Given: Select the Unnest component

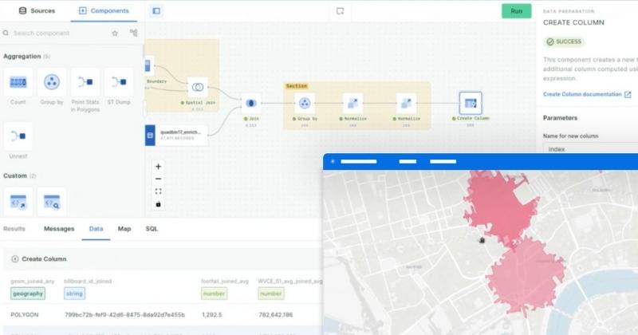Looking at the screenshot, I should pyautogui.click(x=18, y=136).
